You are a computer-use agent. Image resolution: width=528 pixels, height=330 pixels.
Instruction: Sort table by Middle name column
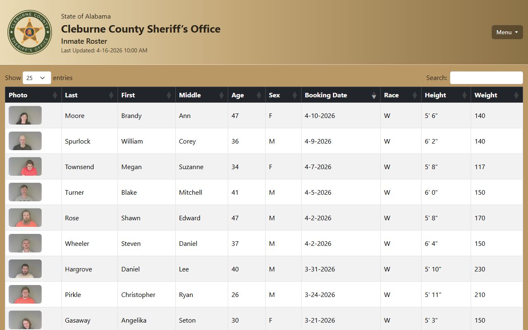pos(202,95)
